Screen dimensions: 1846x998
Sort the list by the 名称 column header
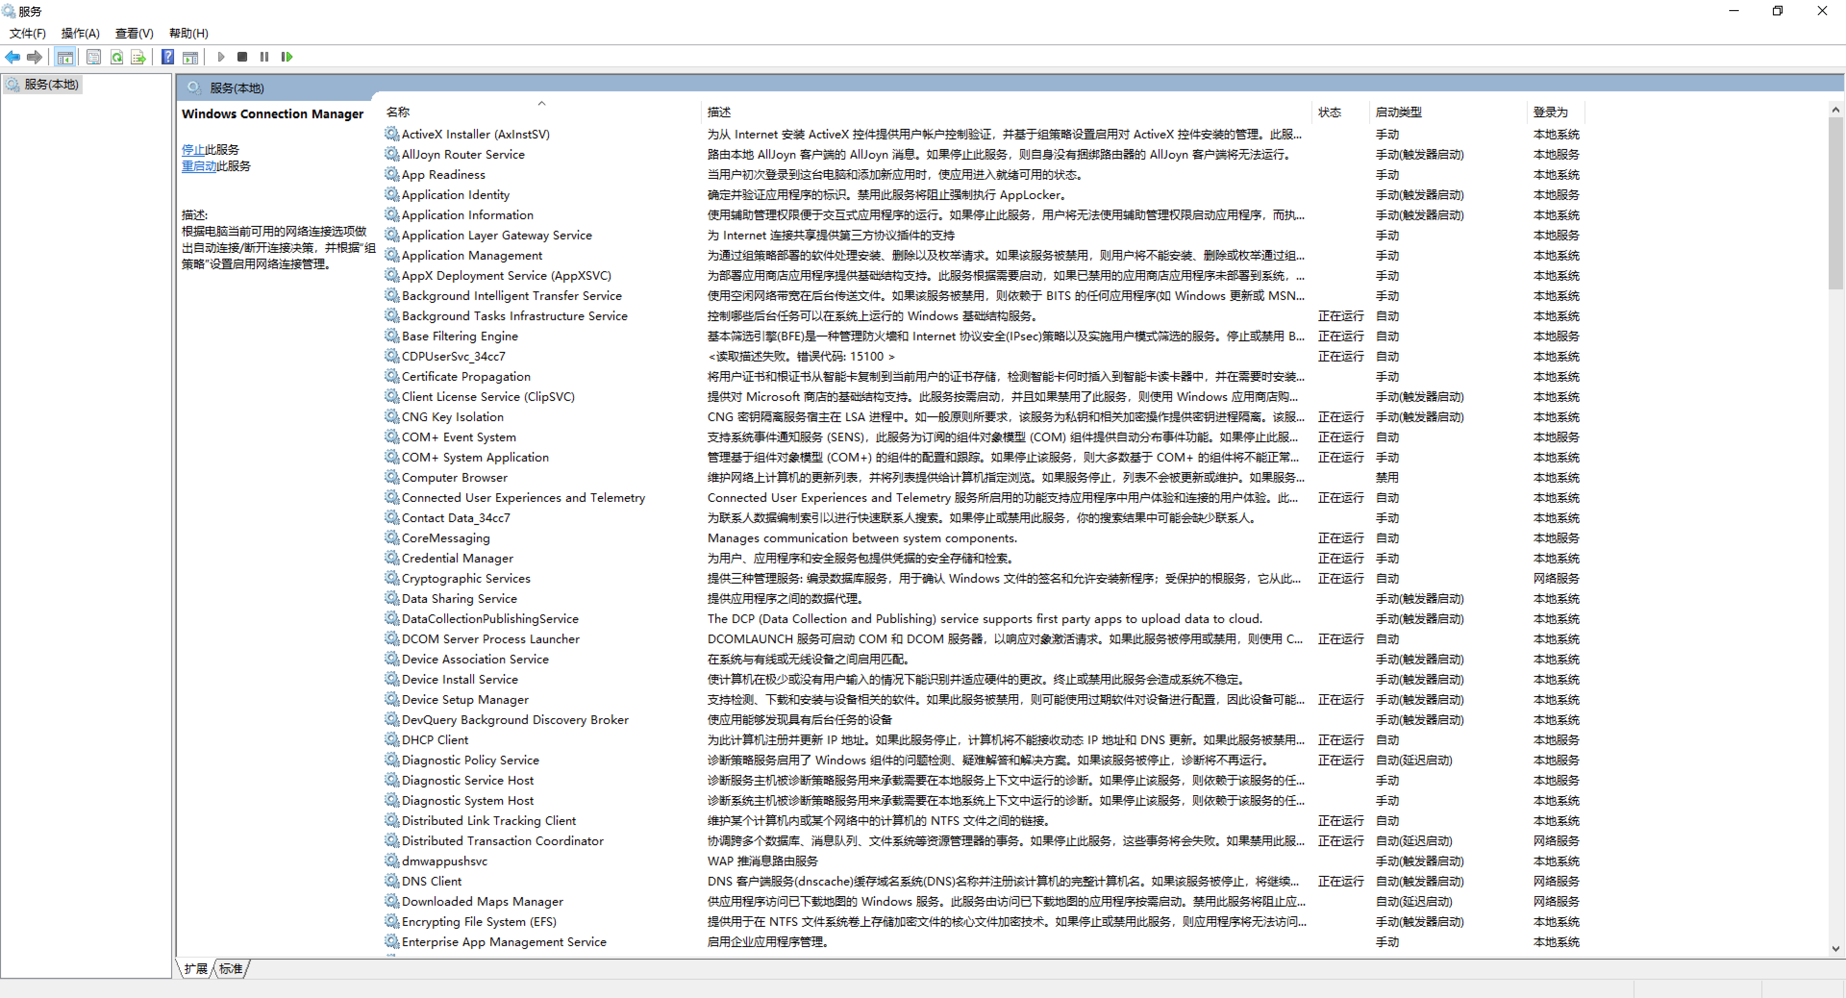pyautogui.click(x=399, y=112)
